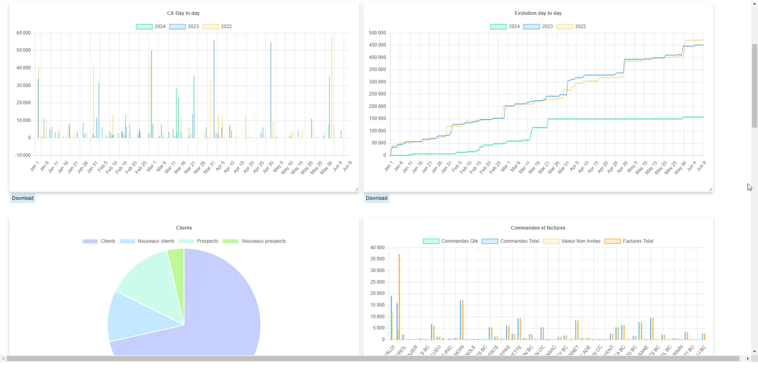758x374 pixels.
Task: Click the scroll left arrow
Action: click(3, 358)
